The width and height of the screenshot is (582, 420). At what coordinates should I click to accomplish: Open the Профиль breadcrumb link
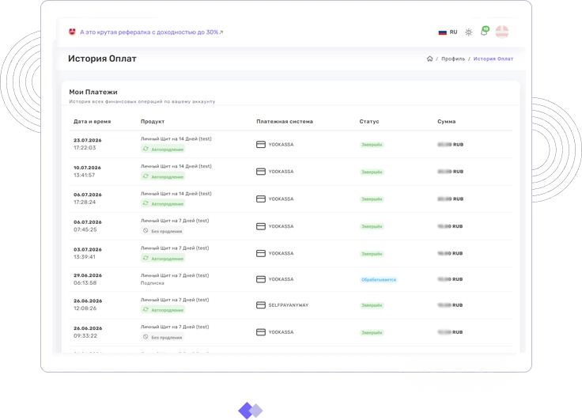[453, 59]
